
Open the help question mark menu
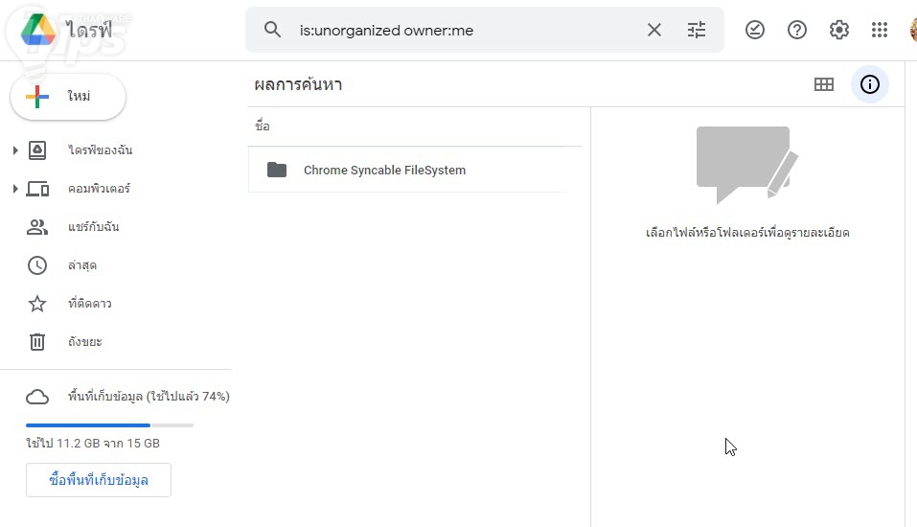coord(797,30)
